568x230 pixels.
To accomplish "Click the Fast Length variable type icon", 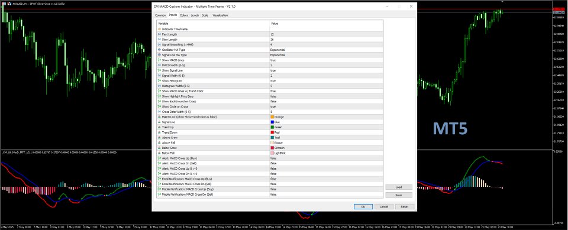I will pyautogui.click(x=159, y=34).
